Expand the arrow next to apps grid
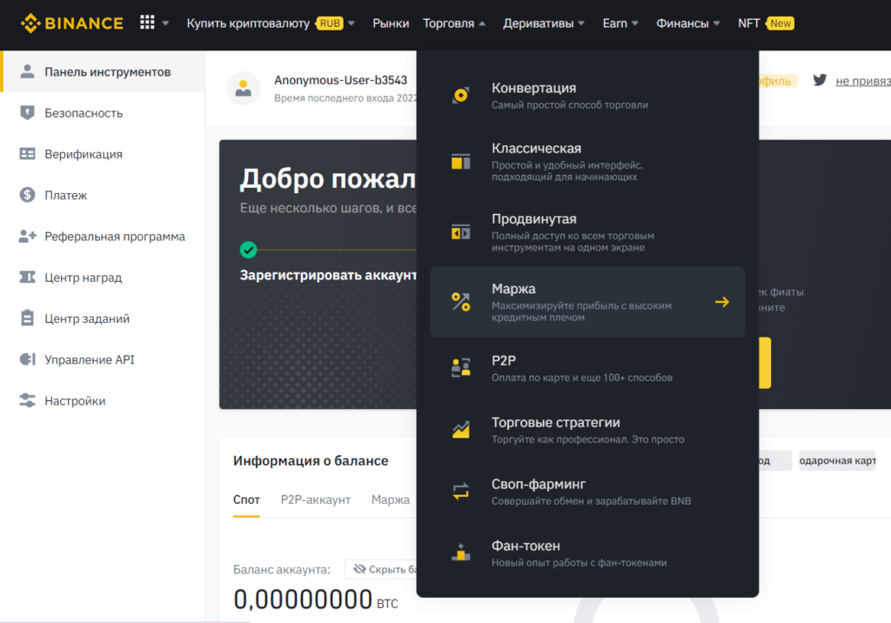This screenshot has width=891, height=623. pos(165,23)
